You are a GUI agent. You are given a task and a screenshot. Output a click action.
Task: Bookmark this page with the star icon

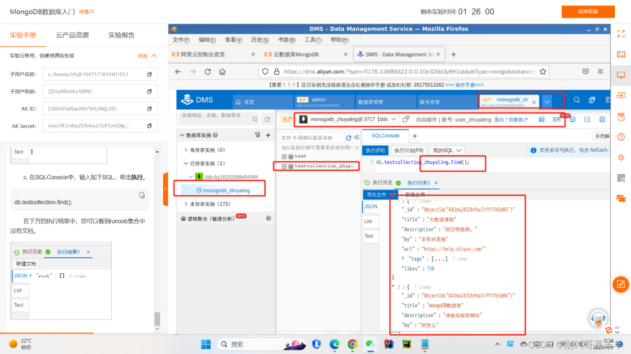pyautogui.click(x=543, y=71)
